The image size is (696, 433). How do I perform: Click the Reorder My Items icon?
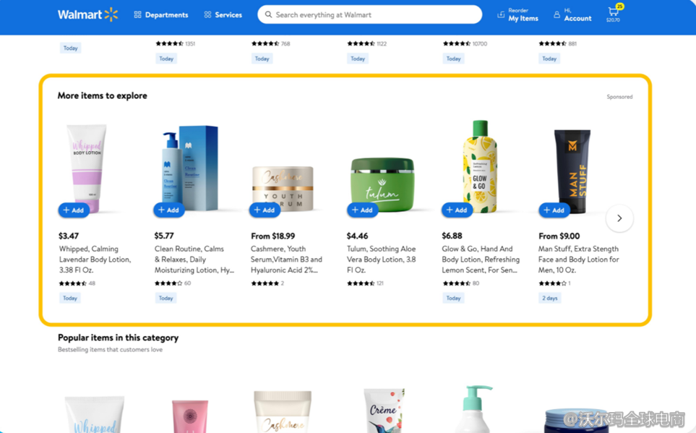501,14
